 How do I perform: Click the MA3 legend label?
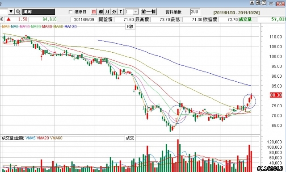click(x=5, y=27)
